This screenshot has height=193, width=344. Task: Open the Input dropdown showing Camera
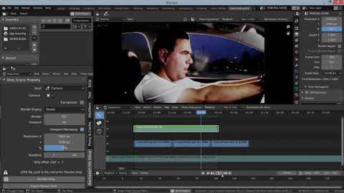[64, 88]
